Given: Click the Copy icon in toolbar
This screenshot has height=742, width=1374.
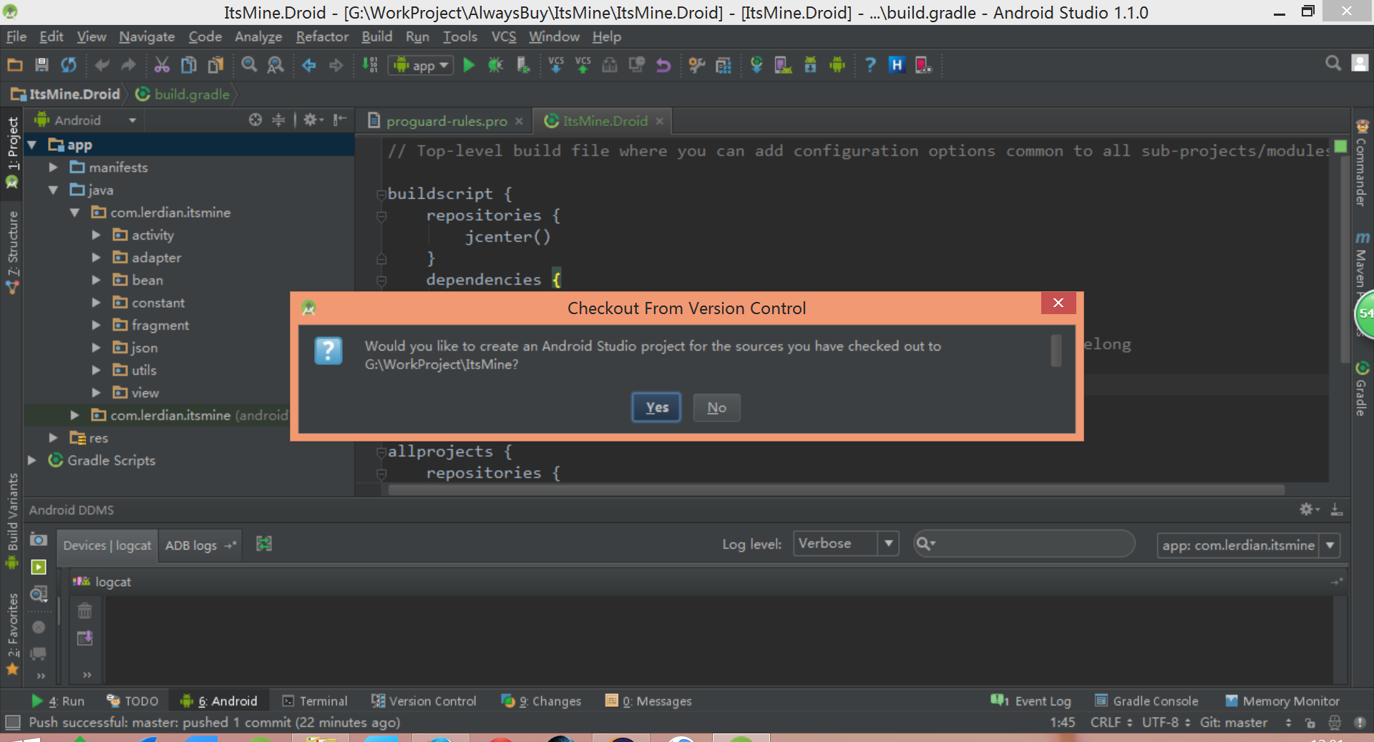Looking at the screenshot, I should pyautogui.click(x=188, y=65).
